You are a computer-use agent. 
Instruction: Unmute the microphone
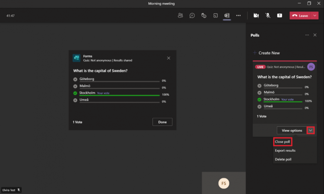click(268, 15)
